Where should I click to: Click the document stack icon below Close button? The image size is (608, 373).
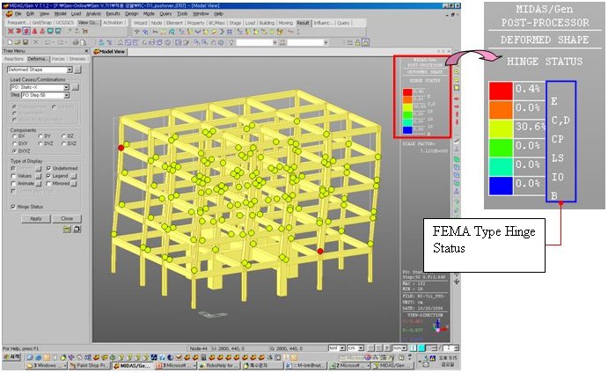(77, 229)
